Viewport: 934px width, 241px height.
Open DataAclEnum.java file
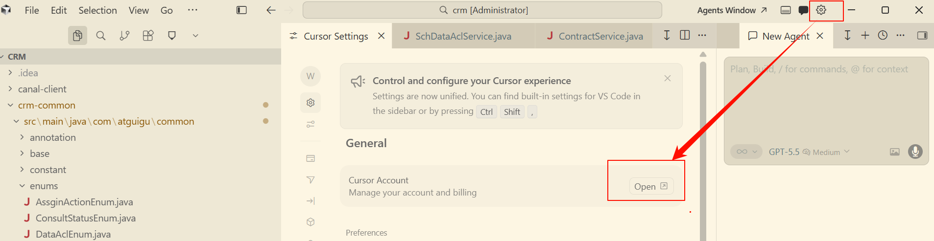click(141, 234)
